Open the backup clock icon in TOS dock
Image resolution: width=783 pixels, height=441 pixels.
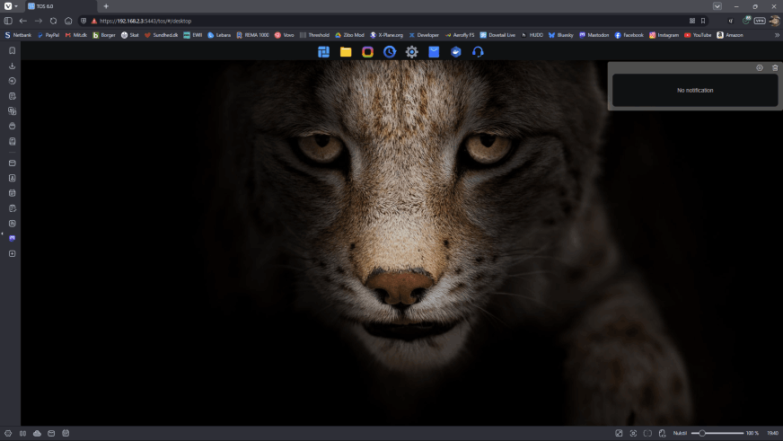pyautogui.click(x=390, y=52)
